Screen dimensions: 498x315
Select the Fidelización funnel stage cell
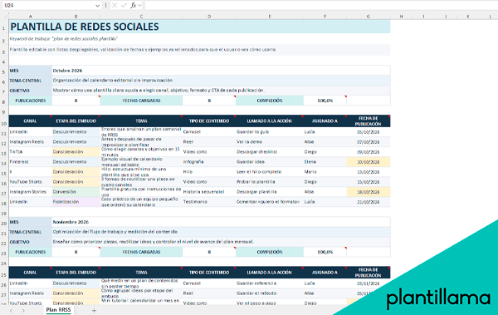point(76,202)
